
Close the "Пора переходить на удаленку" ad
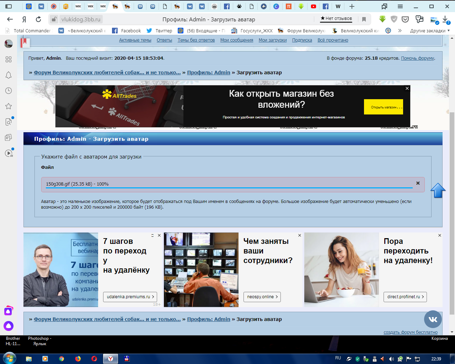[440, 235]
